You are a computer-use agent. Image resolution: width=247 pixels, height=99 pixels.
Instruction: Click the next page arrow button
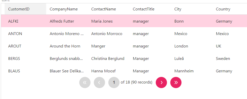[161, 82]
